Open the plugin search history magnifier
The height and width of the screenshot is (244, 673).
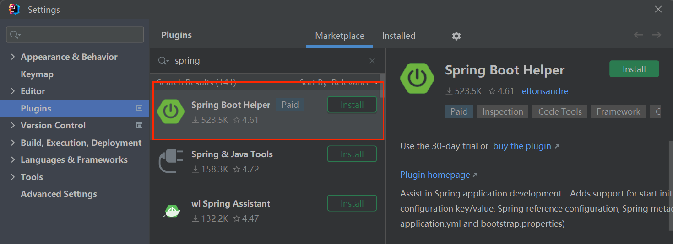[x=163, y=61]
